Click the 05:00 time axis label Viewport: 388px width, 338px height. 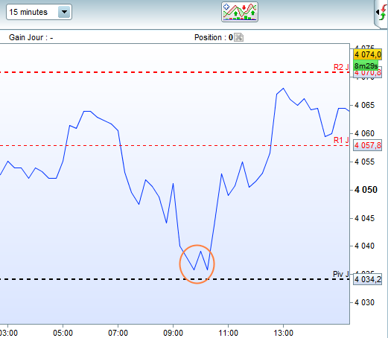pos(63,333)
